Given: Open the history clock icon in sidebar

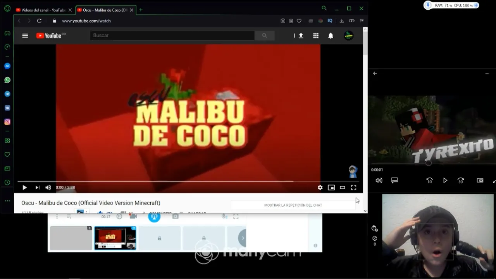Looking at the screenshot, I should (x=7, y=183).
